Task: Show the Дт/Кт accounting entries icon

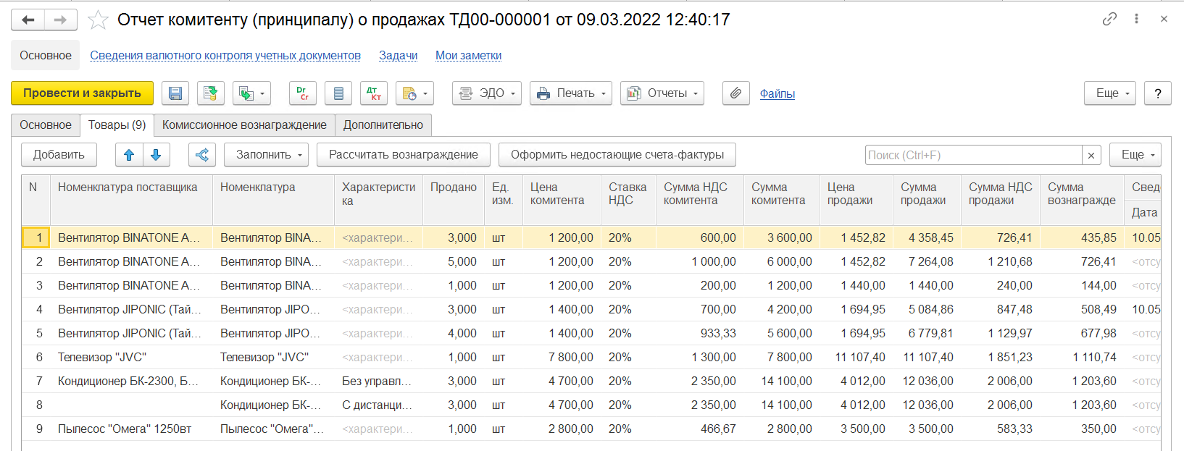Action: [374, 93]
